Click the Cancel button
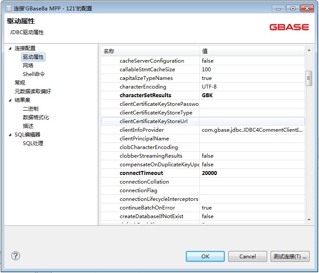Image resolution: width=319 pixels, height=273 pixels. [248, 256]
